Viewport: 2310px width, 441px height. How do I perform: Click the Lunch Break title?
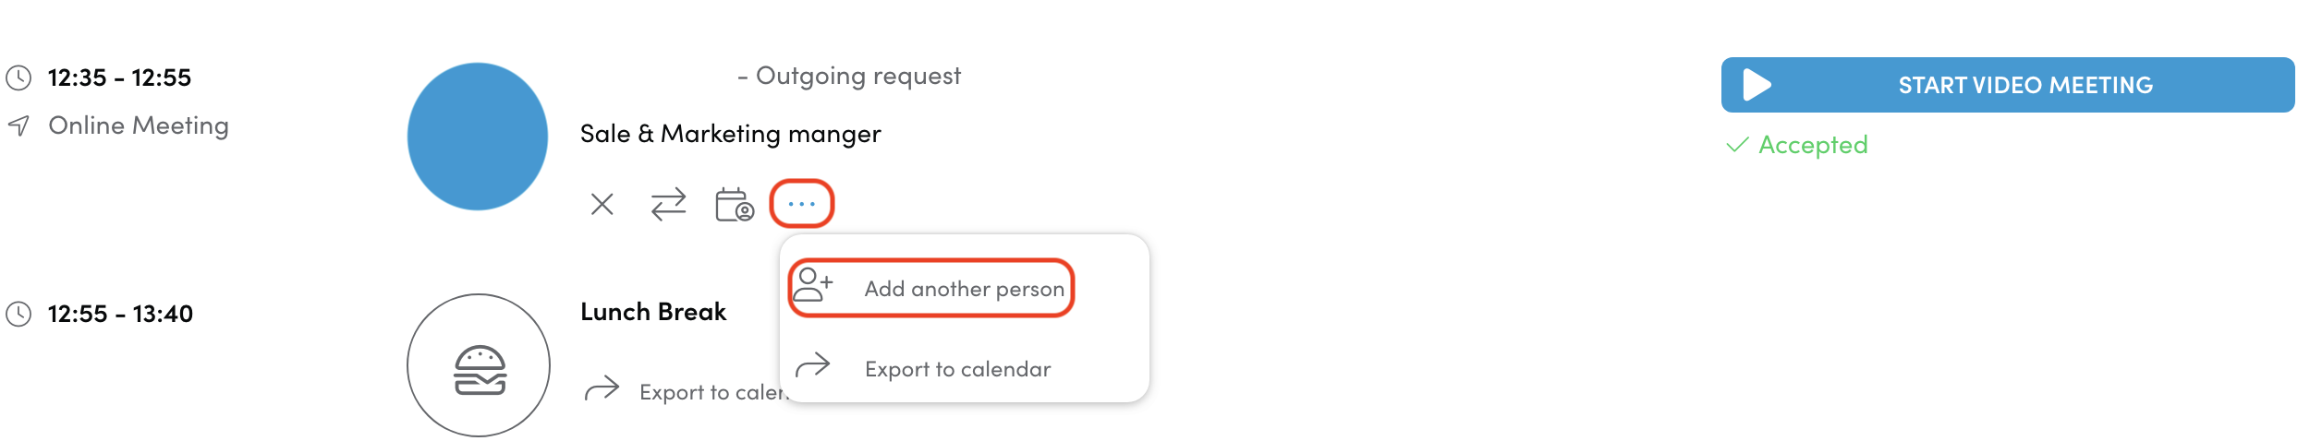tap(653, 312)
